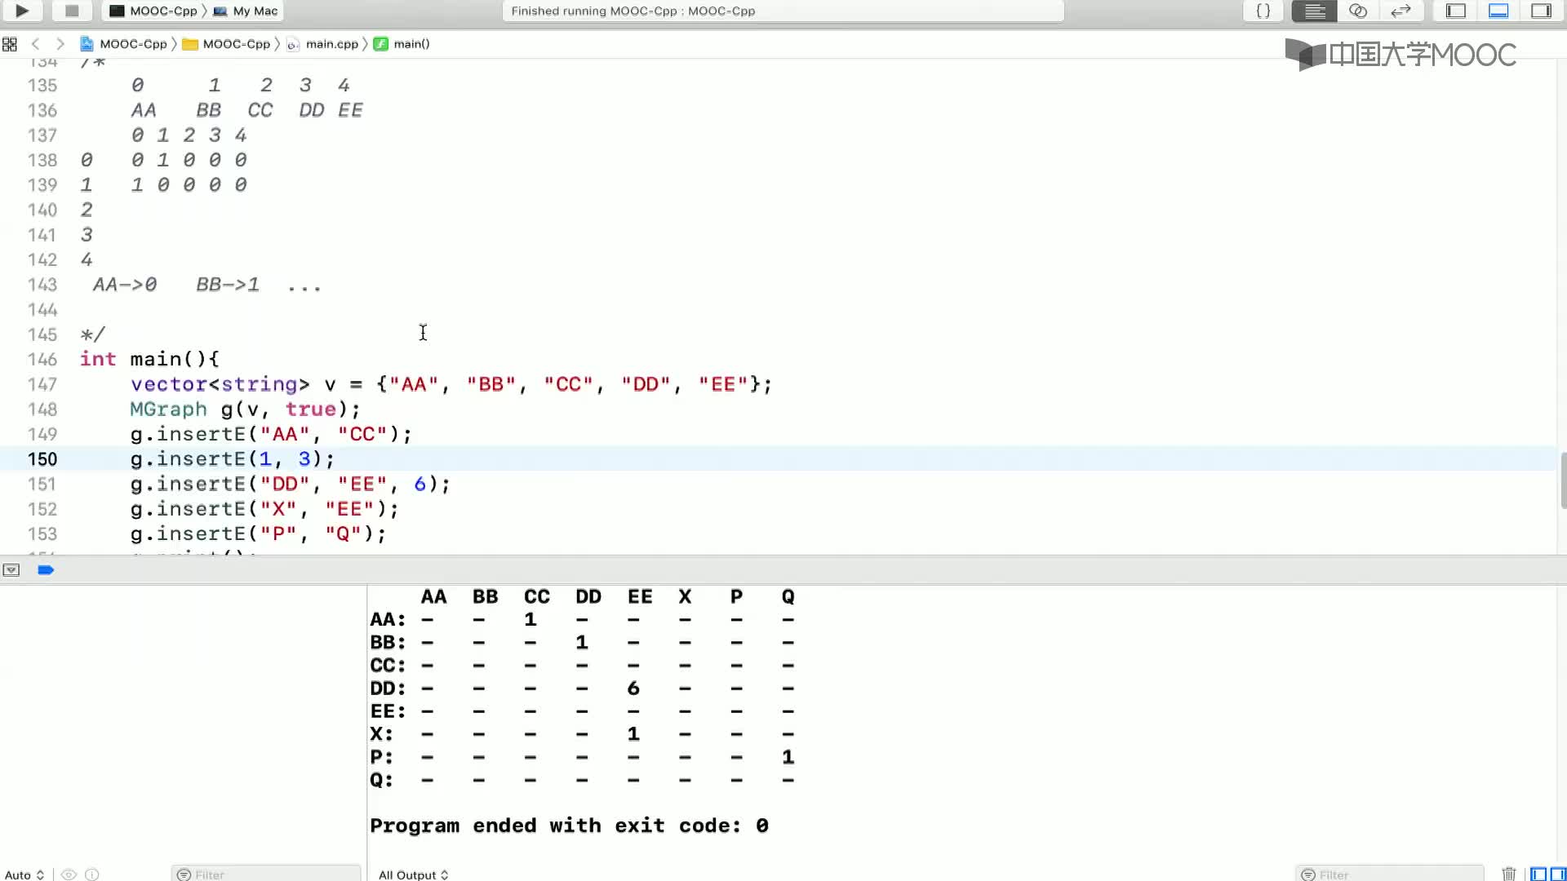
Task: Hide the debug area using disclosure icon
Action: pyautogui.click(x=11, y=570)
